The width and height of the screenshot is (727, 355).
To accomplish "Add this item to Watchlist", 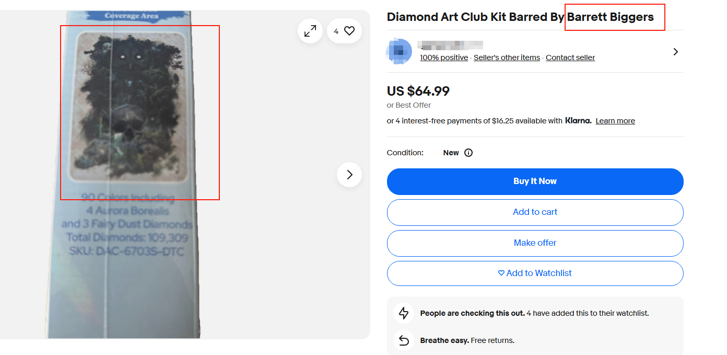I will tap(535, 273).
